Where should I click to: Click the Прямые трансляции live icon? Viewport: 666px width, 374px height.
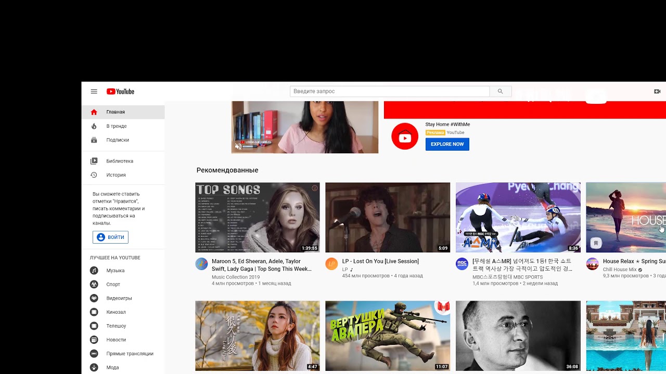click(94, 354)
